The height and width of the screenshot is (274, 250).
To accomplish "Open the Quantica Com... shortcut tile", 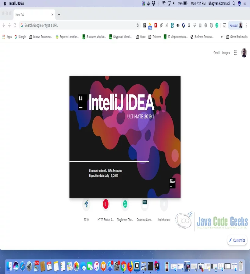I will click(145, 211).
